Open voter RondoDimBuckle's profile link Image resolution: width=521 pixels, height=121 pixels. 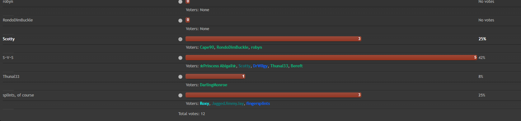pos(232,47)
